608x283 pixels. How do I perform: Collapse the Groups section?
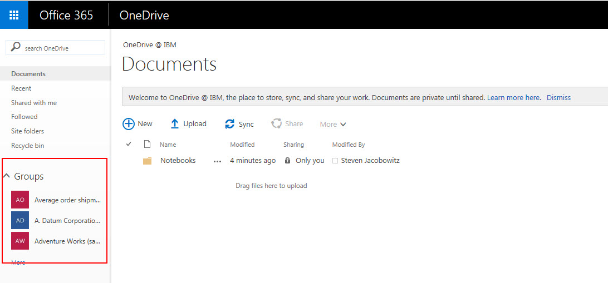[7, 176]
